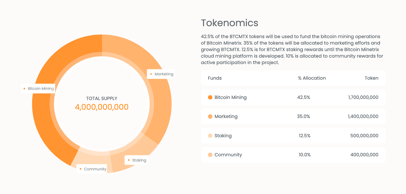The image size is (406, 194).
Task: Click the % Allocation column header
Action: (312, 78)
